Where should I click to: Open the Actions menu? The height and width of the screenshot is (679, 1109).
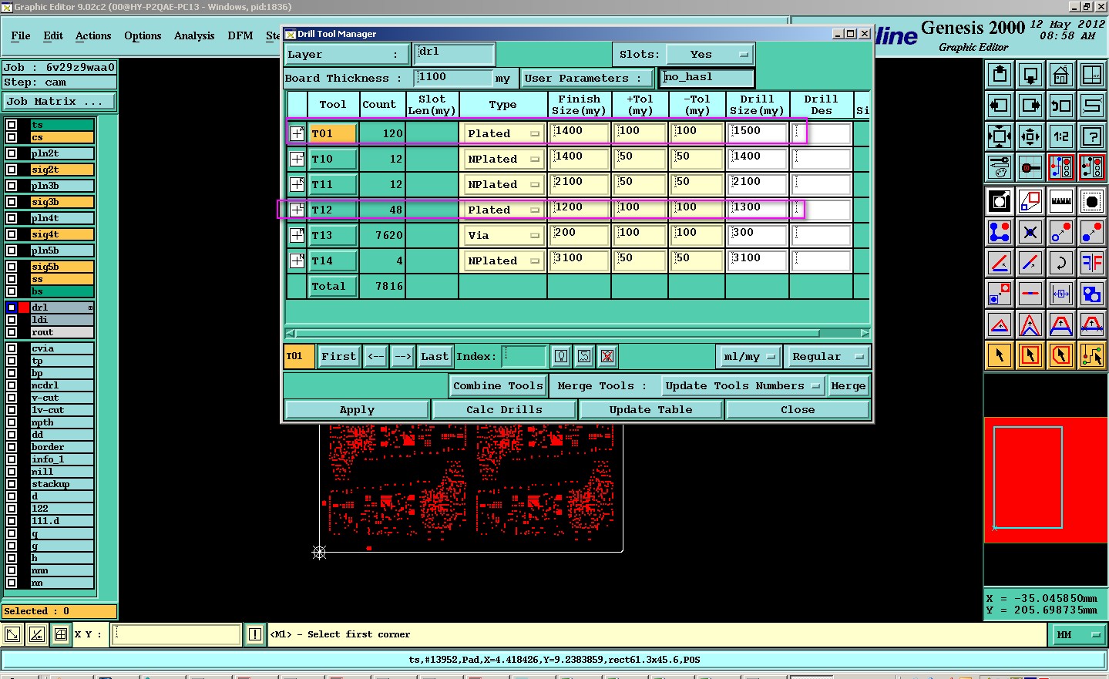click(x=93, y=35)
